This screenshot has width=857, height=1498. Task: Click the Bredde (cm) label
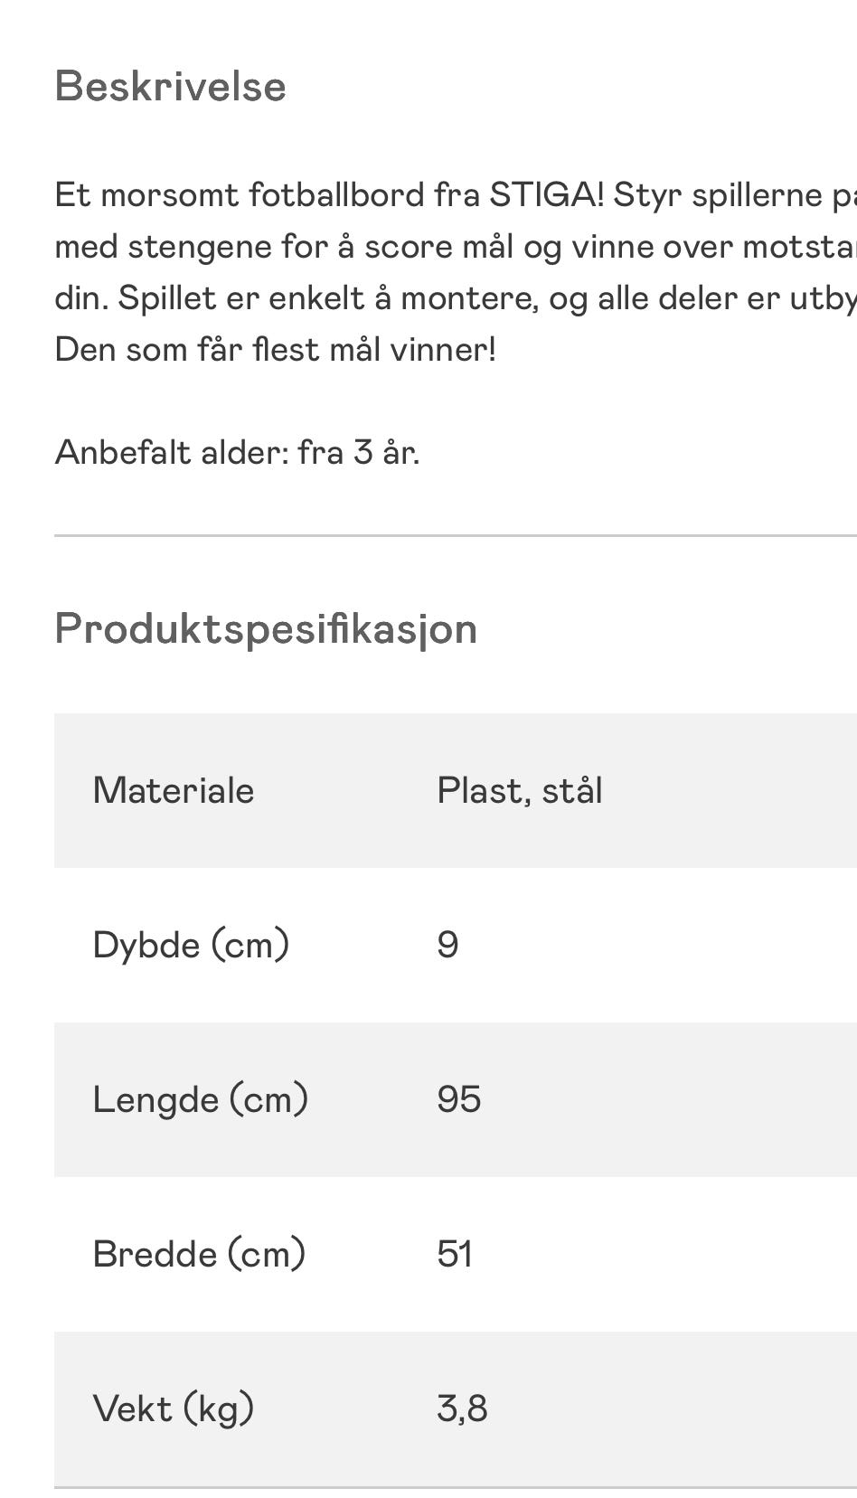(199, 1255)
